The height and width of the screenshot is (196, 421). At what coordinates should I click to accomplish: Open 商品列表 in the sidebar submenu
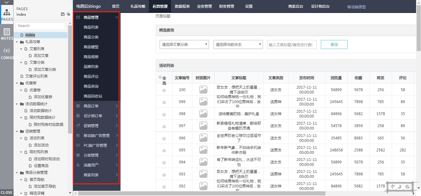(x=91, y=27)
